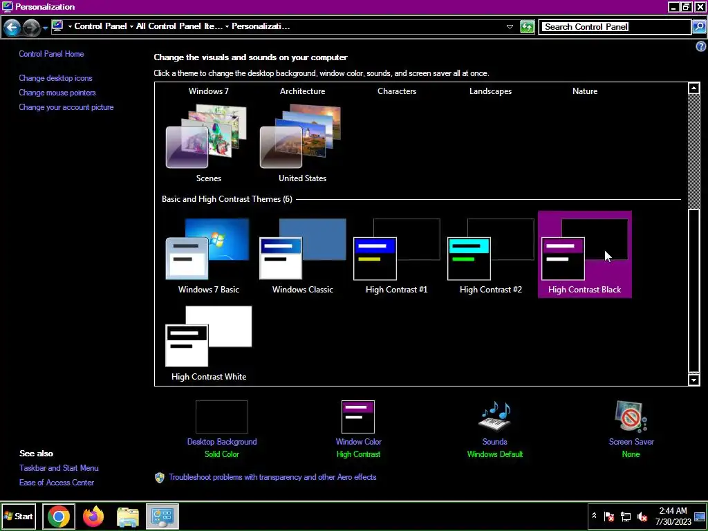Image resolution: width=708 pixels, height=531 pixels.
Task: Open Control Panel Home
Action: tap(51, 54)
